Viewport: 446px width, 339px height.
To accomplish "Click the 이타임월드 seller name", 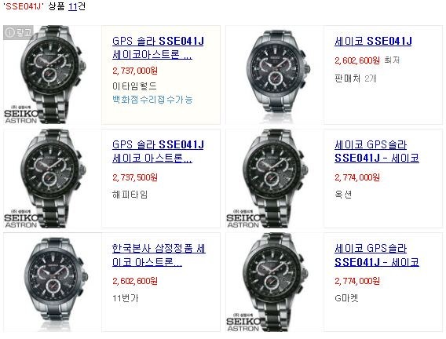I will [x=134, y=86].
